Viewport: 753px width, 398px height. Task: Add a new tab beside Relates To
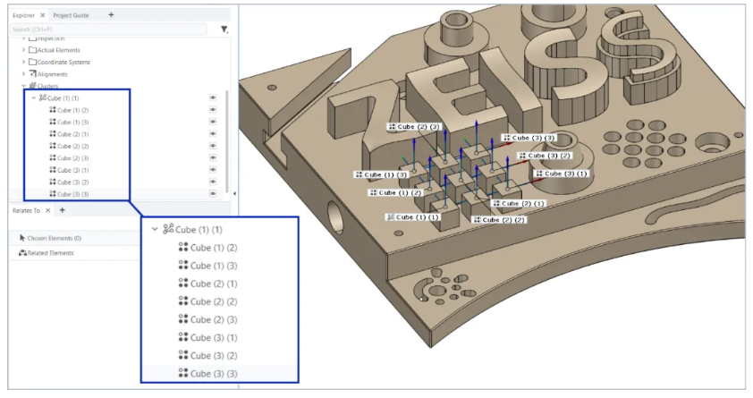click(62, 210)
